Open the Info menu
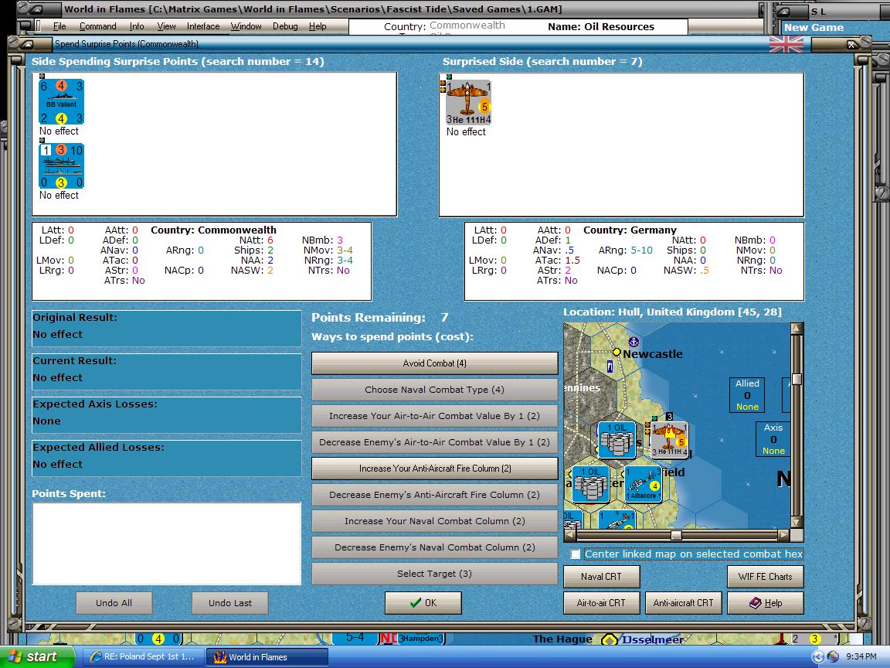Viewport: 890px width, 668px height. [x=137, y=26]
